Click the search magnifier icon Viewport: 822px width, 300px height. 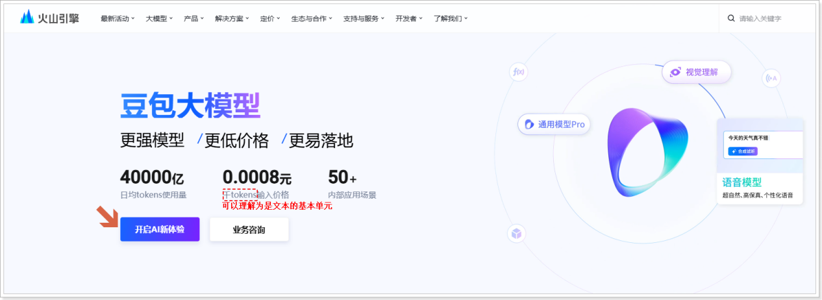point(731,18)
